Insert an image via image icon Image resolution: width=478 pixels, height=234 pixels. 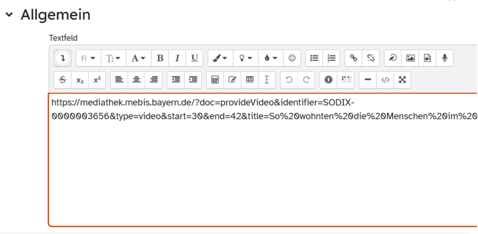(410, 58)
